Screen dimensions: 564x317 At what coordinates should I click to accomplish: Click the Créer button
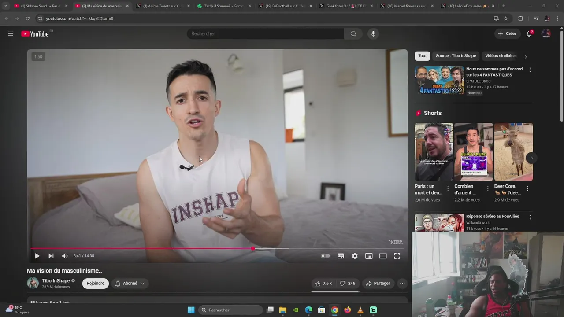(x=507, y=33)
